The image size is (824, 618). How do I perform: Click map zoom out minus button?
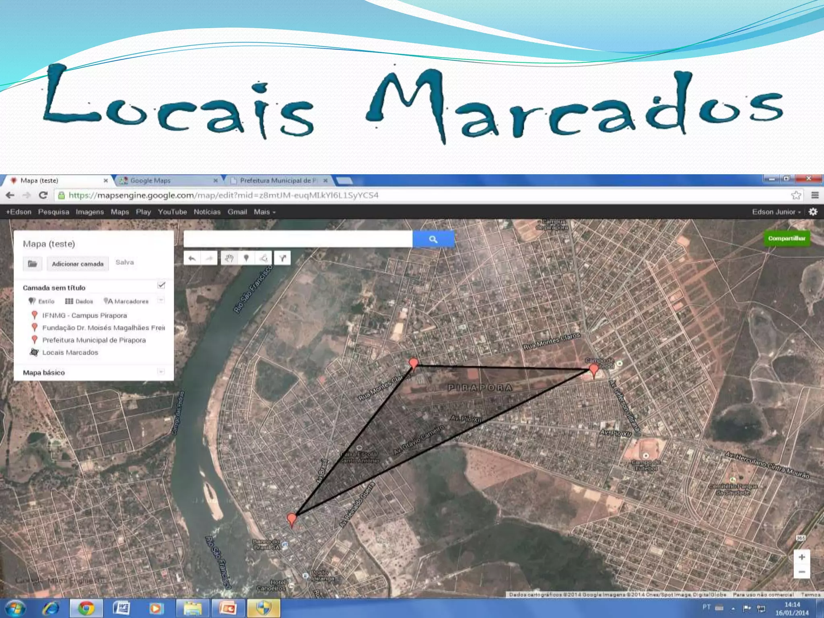click(x=801, y=572)
